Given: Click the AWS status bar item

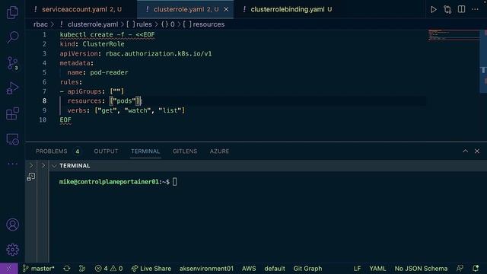Looking at the screenshot, I should (x=249, y=269).
